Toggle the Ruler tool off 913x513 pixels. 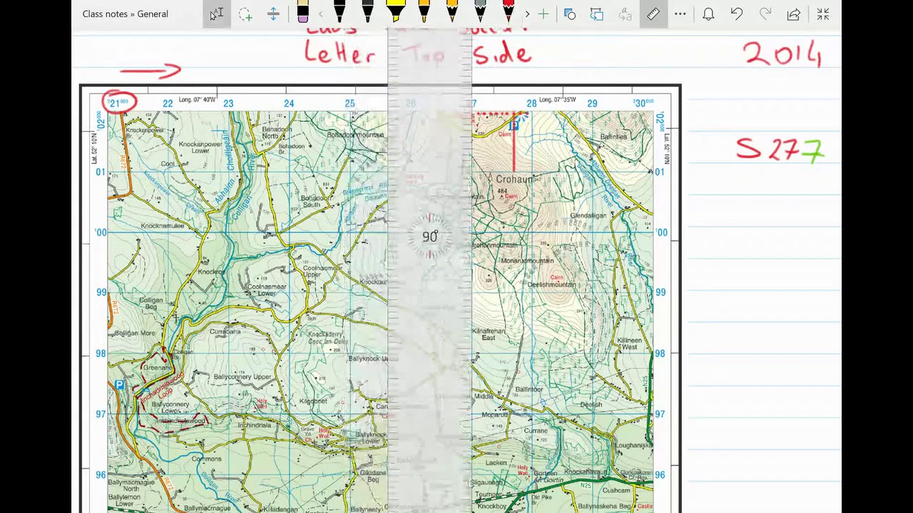(653, 14)
